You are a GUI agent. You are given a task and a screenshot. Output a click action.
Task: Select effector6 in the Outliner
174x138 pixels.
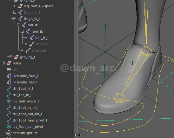click(x=39, y=50)
